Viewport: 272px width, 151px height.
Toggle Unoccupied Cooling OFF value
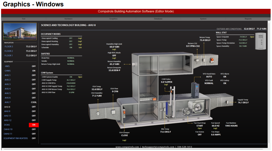tap(71, 38)
